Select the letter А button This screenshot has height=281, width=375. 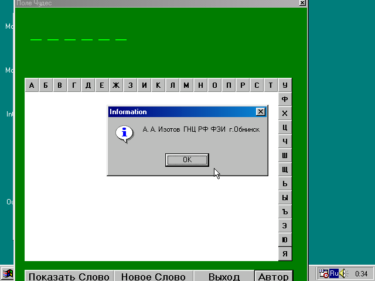(x=32, y=85)
